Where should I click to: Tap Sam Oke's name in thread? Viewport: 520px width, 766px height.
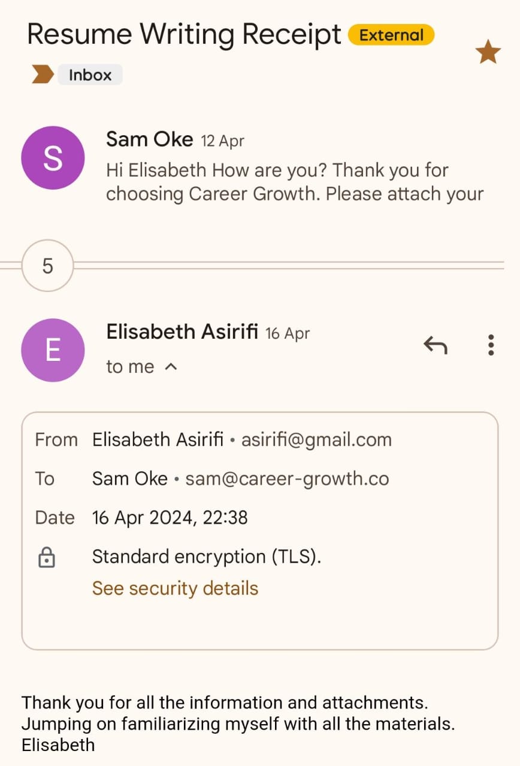point(149,140)
